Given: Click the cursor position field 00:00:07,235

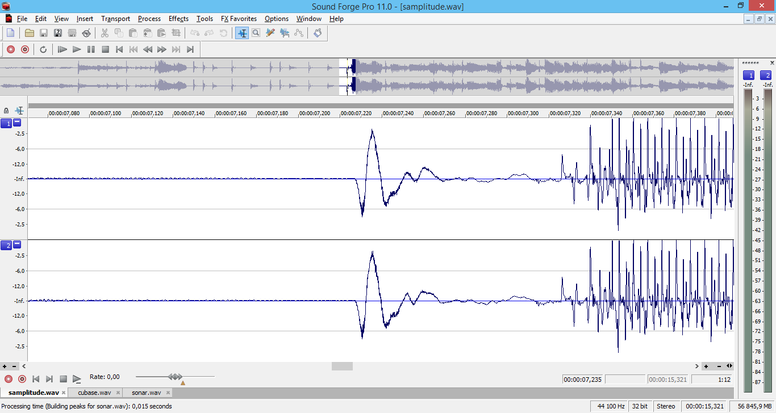Looking at the screenshot, I should (583, 380).
